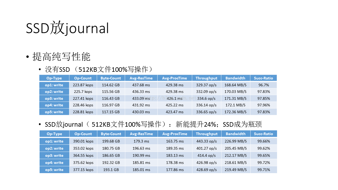
Task: Click the ratio "97.85%"
Action: 264,98
